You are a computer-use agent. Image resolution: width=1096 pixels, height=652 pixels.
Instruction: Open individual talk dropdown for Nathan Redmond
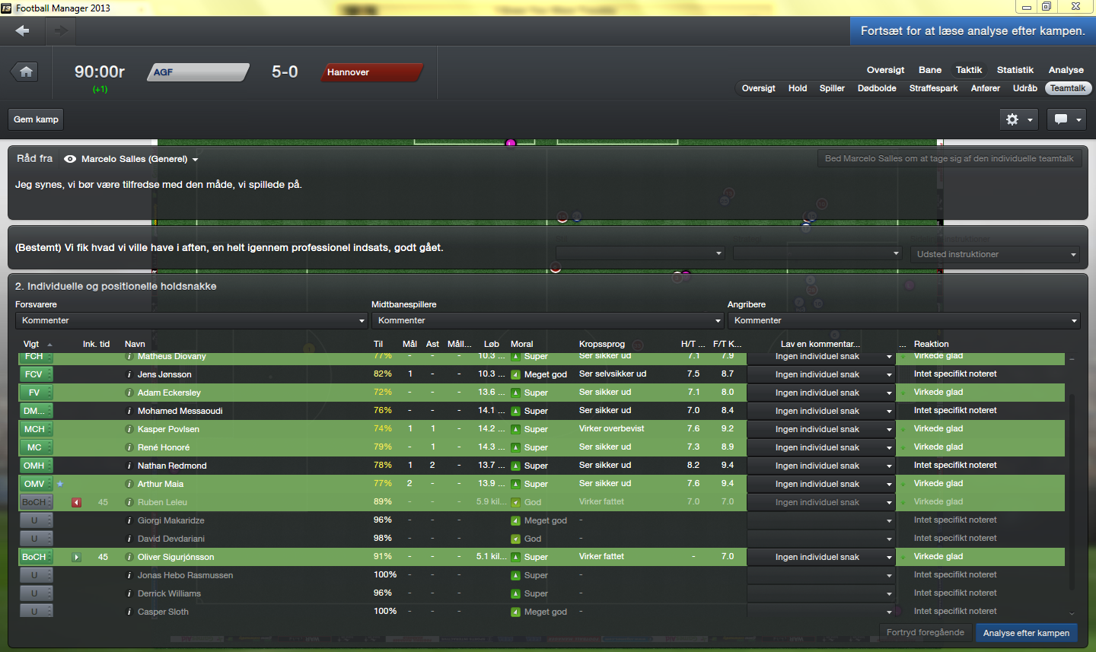820,466
